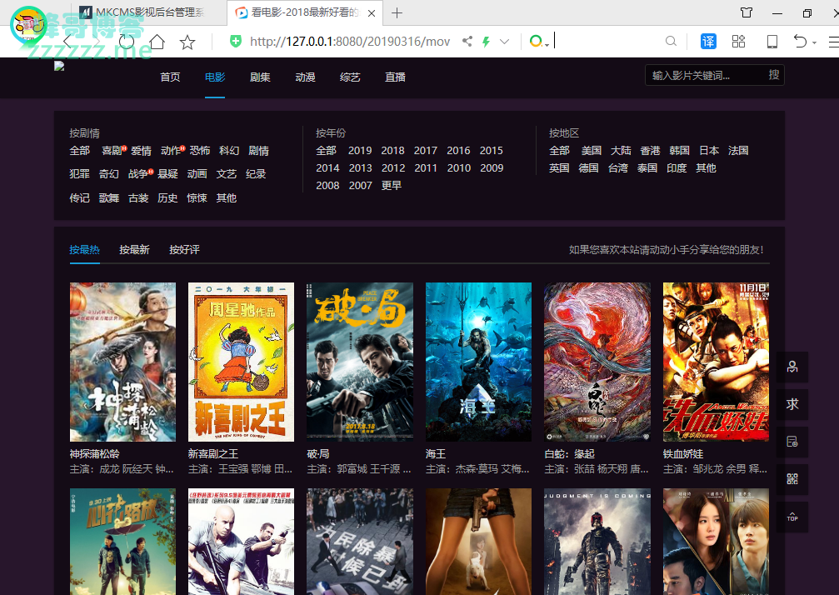Click the movie keyword search input field
The image size is (839, 595).
pos(704,76)
